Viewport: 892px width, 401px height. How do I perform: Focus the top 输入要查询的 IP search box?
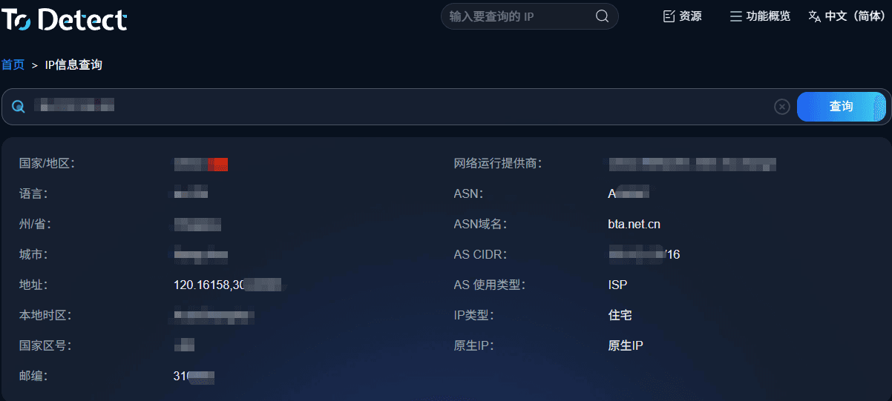coord(519,16)
